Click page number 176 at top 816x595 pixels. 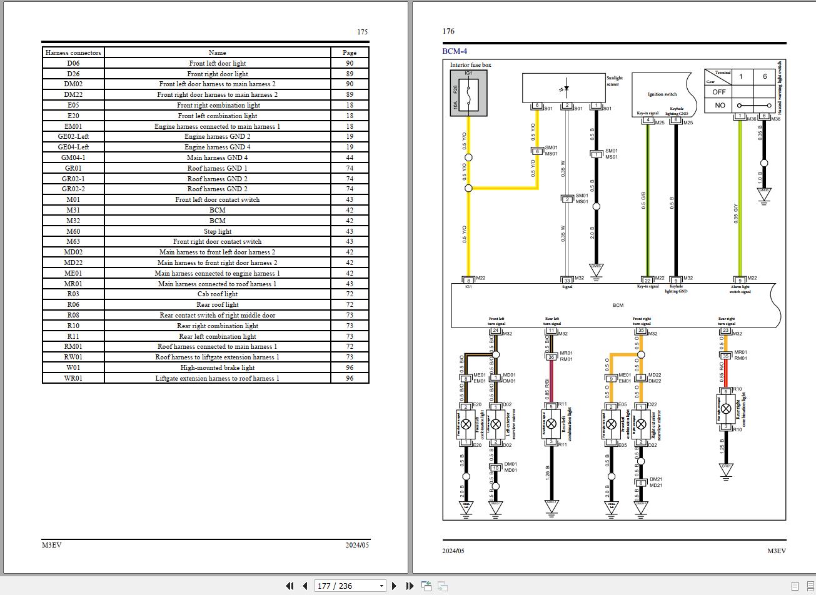pyautogui.click(x=448, y=31)
